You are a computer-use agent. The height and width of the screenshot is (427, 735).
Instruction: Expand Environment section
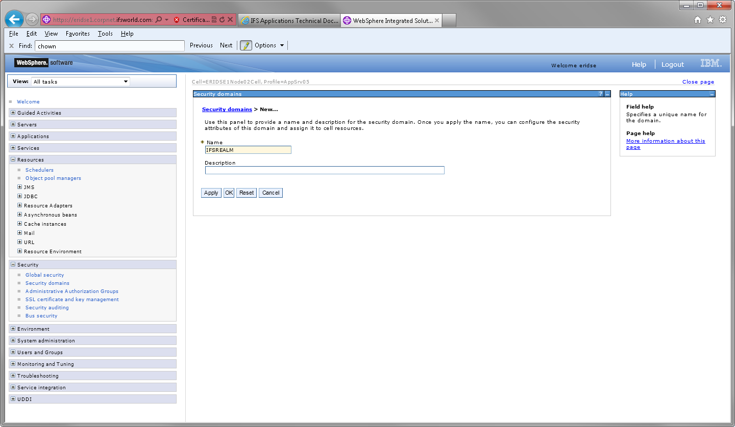coord(13,329)
